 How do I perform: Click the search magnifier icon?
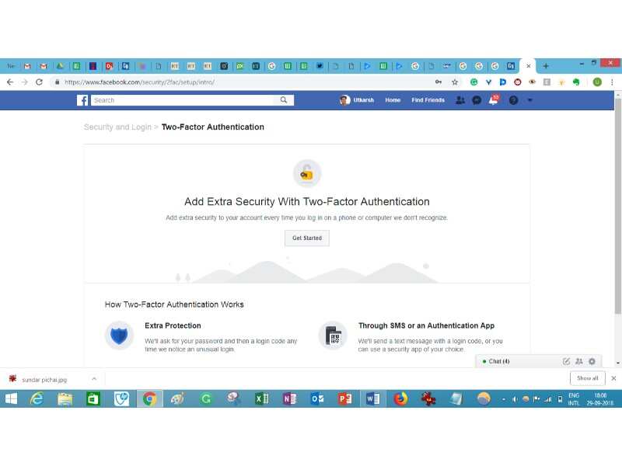click(x=285, y=100)
